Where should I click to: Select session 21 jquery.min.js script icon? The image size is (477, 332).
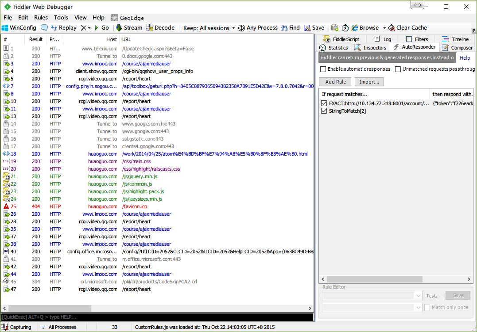pyautogui.click(x=6, y=176)
